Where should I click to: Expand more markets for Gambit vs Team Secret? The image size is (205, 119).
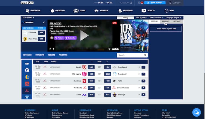[x=143, y=67]
